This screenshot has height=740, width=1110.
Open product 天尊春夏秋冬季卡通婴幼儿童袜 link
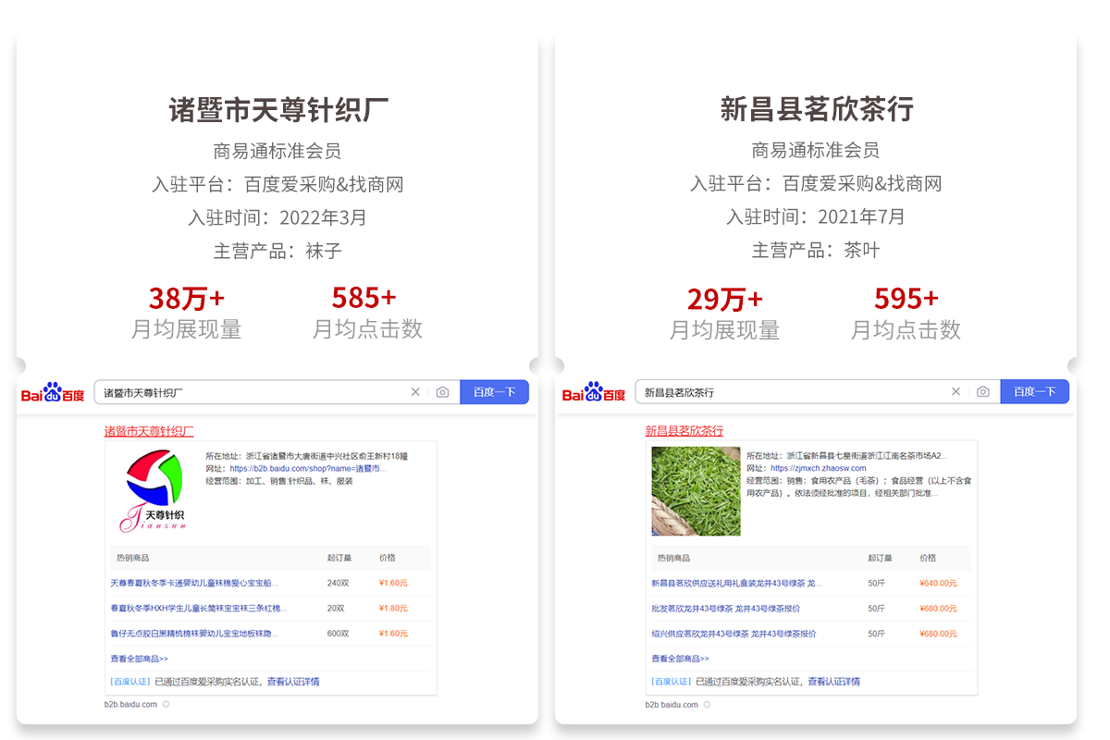pyautogui.click(x=193, y=584)
